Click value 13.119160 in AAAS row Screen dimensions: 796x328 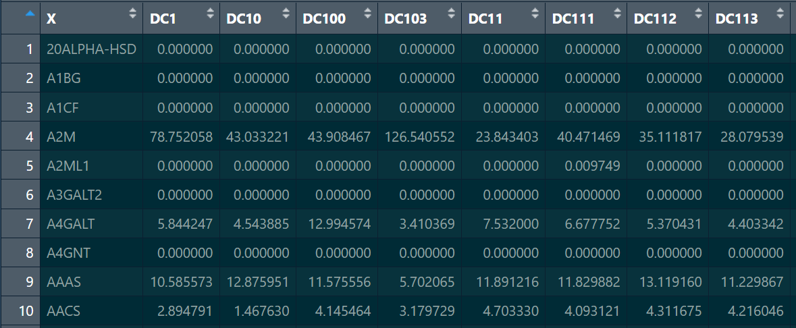pyautogui.click(x=670, y=282)
